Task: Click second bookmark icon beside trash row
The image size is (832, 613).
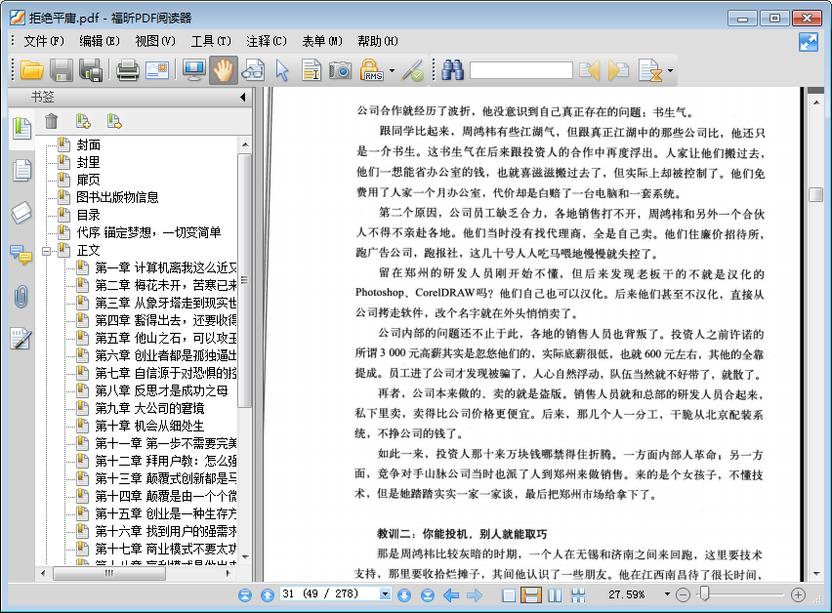Action: 114,121
